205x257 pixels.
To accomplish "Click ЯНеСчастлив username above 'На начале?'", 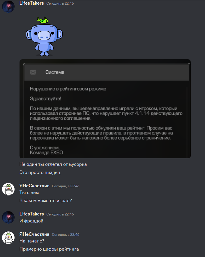I will tap(34, 234).
